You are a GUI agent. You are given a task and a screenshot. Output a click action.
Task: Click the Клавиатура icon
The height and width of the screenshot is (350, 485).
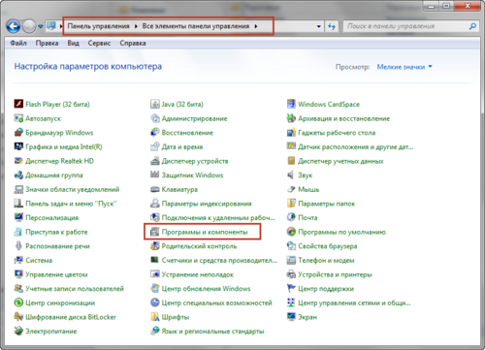(x=155, y=189)
